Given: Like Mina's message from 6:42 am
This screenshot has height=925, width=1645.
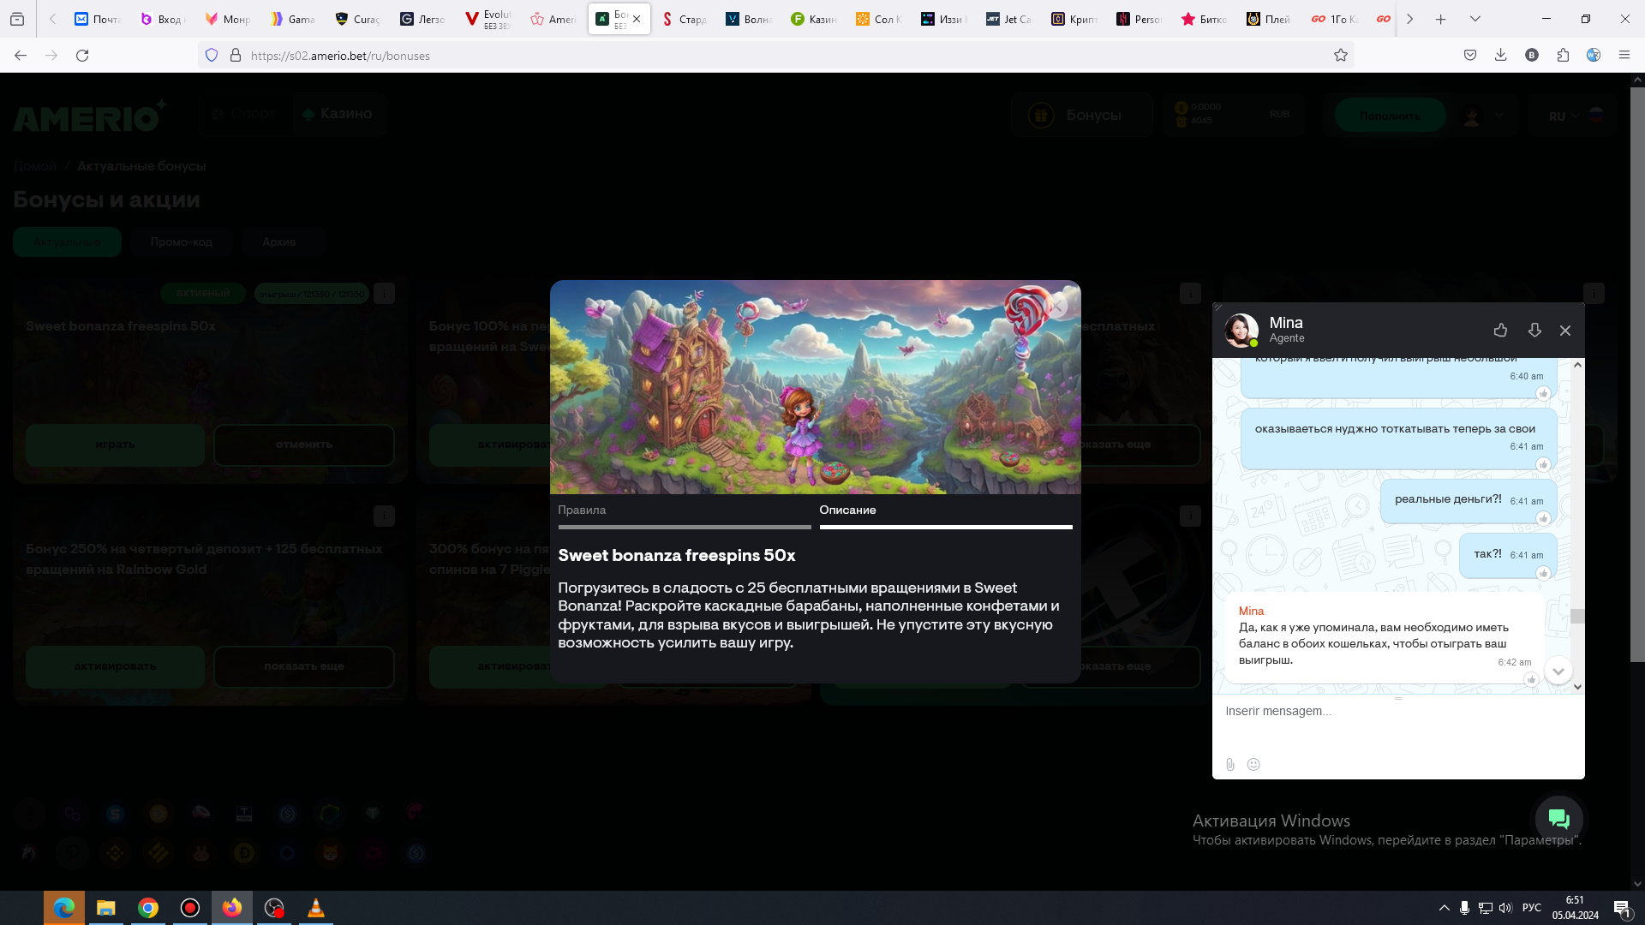Looking at the screenshot, I should click(1531, 680).
